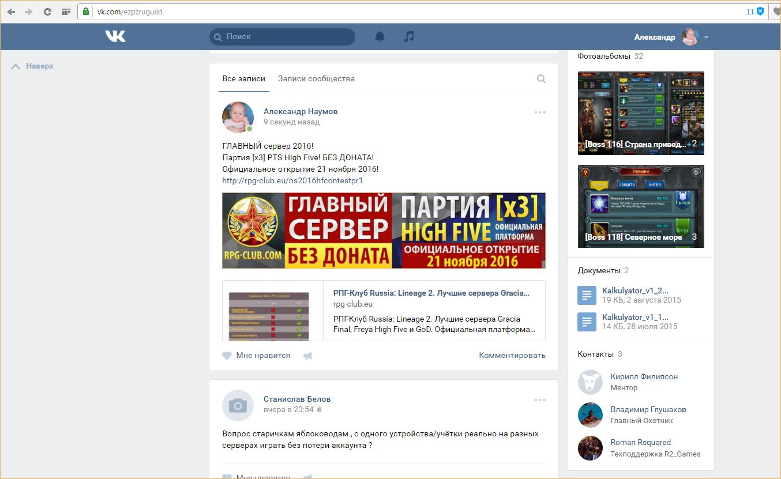Click the VK logo in header
Image resolution: width=781 pixels, height=479 pixels.
115,36
